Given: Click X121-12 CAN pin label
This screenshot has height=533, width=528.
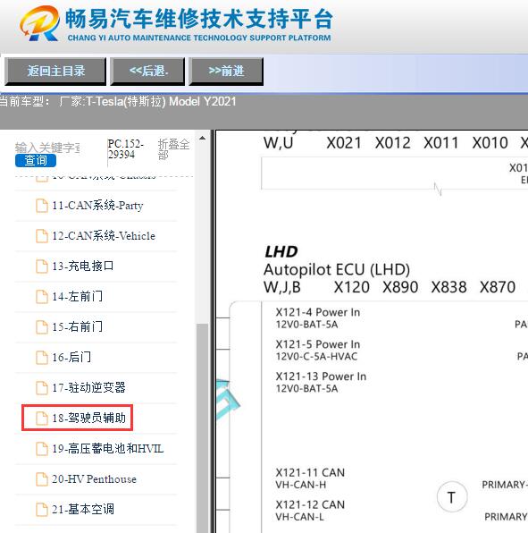Looking at the screenshot, I should pos(310,504).
